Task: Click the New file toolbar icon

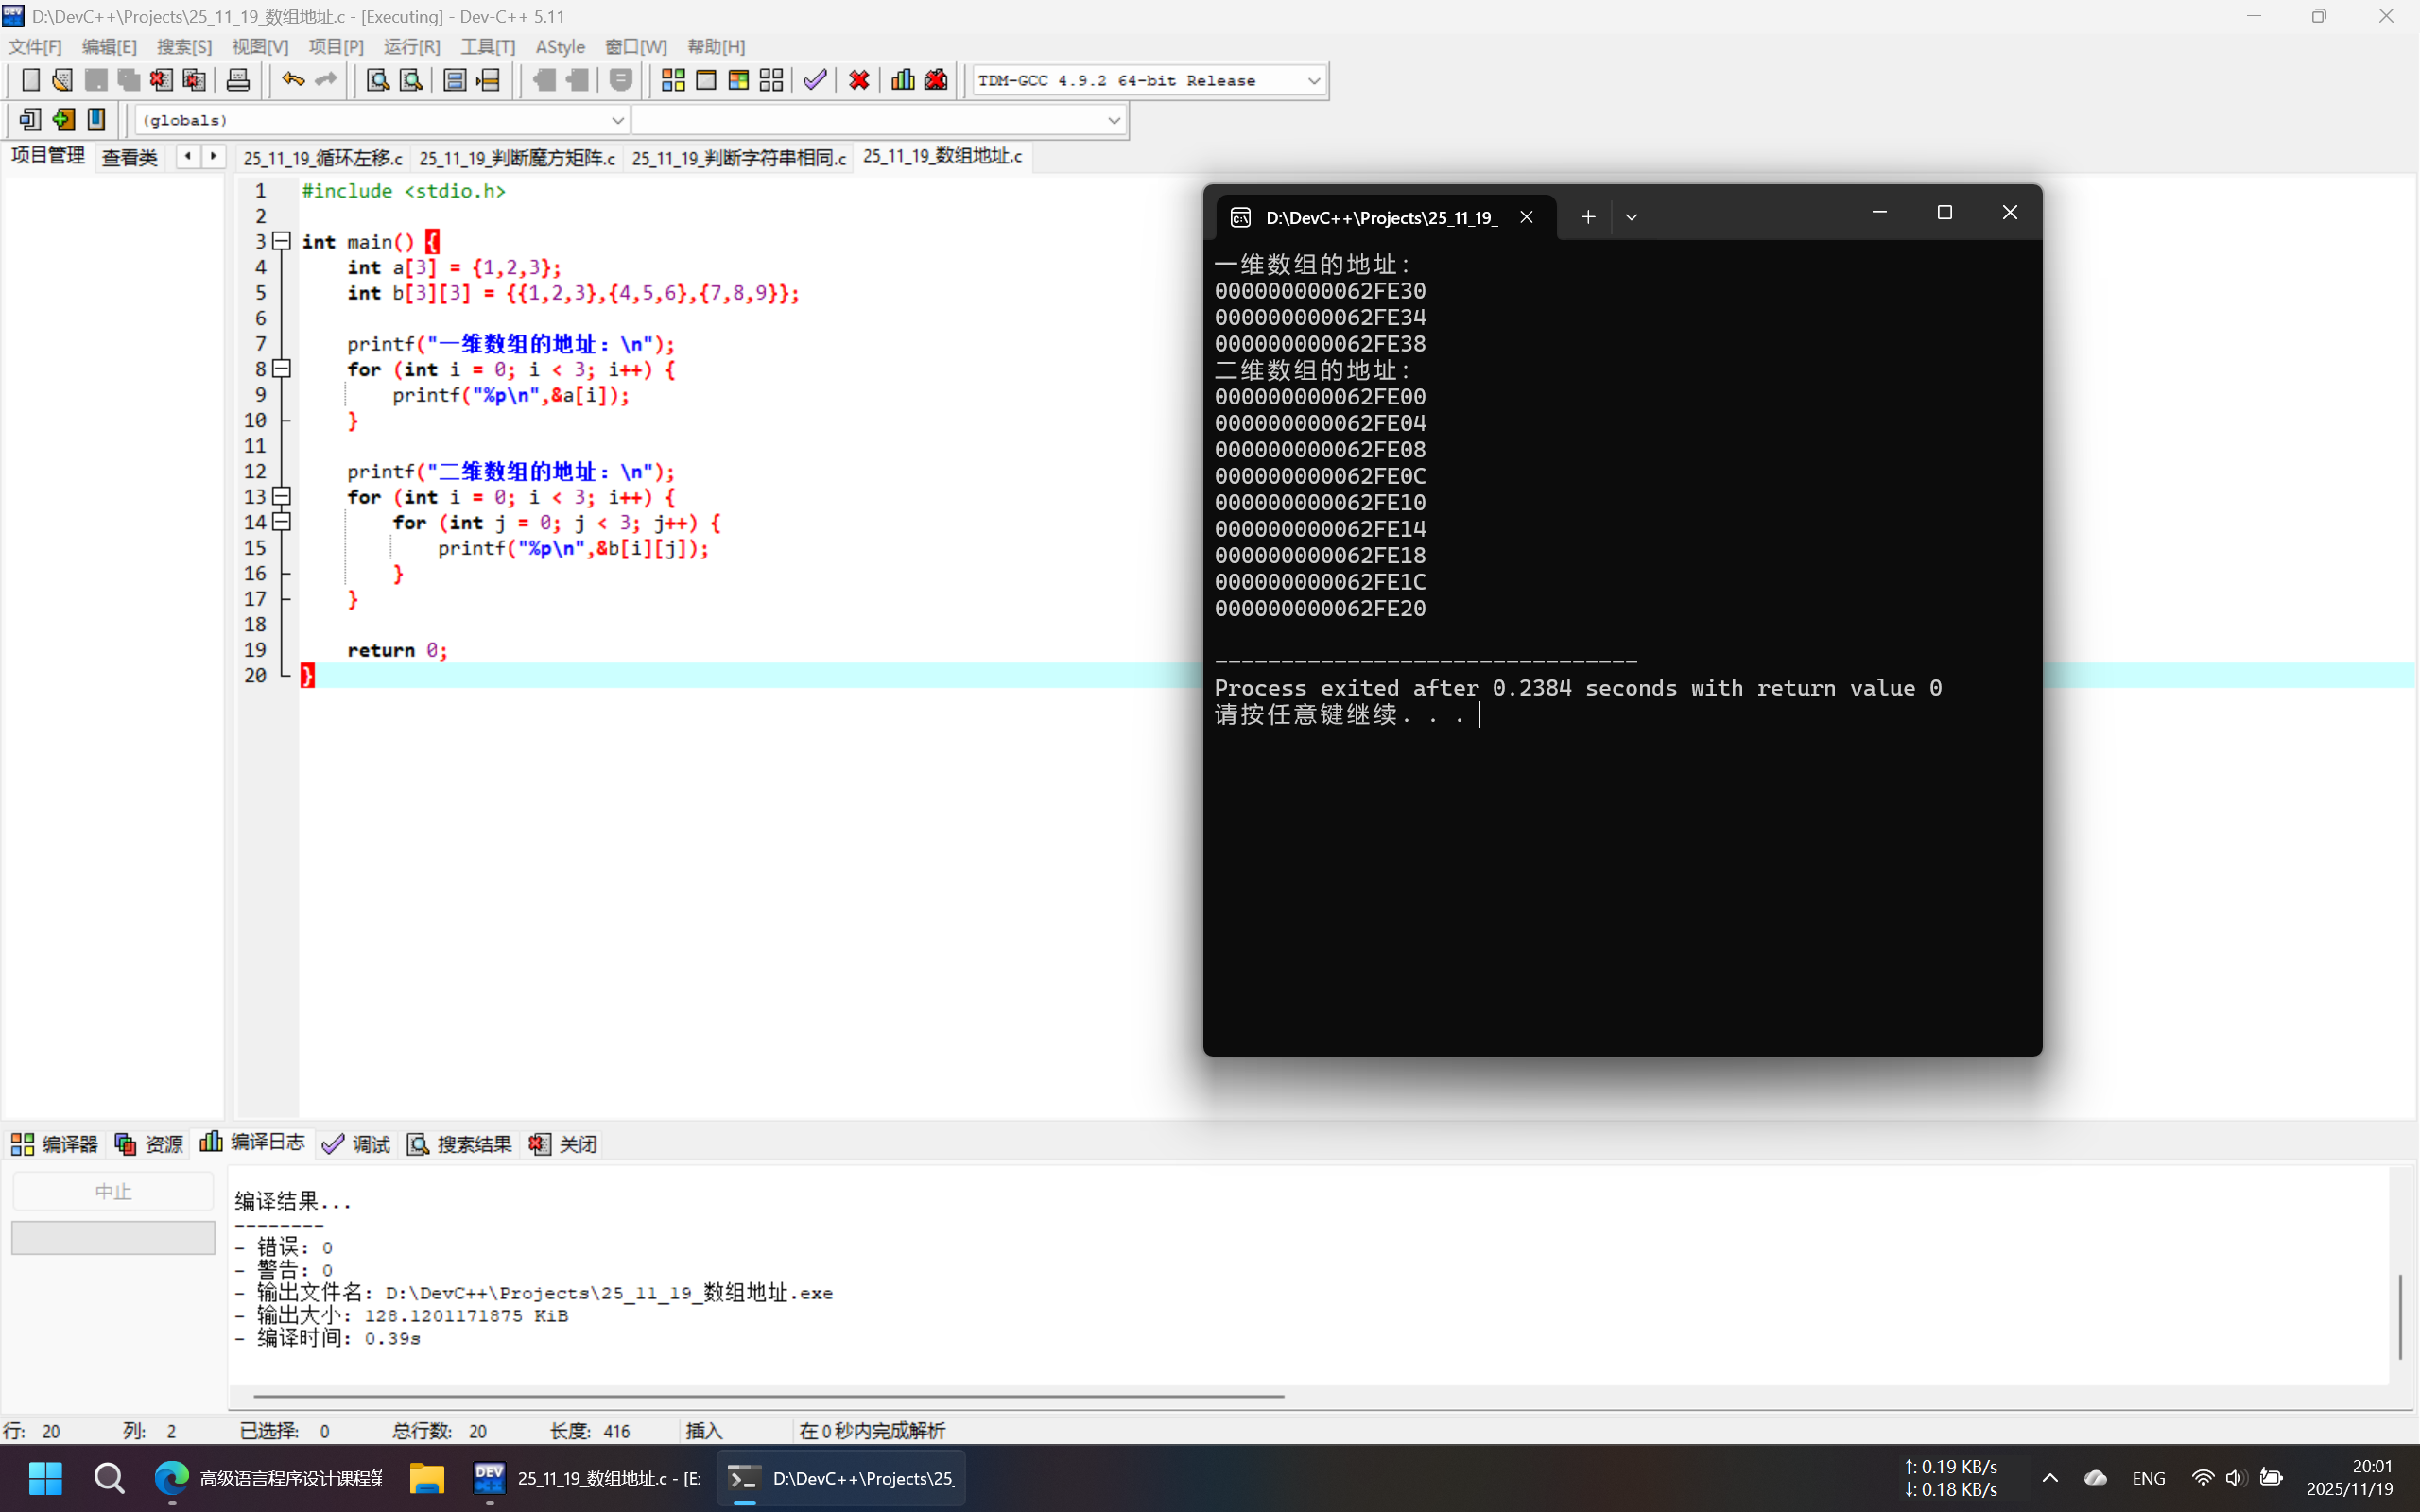Action: pos(30,80)
